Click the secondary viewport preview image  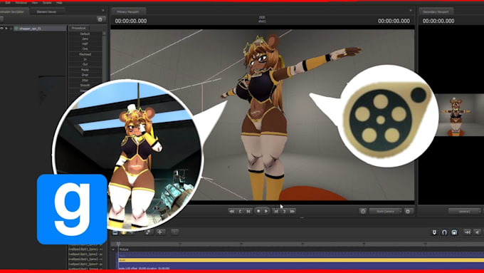click(459, 115)
